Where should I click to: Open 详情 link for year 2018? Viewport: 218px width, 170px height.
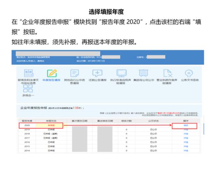pos(186,134)
